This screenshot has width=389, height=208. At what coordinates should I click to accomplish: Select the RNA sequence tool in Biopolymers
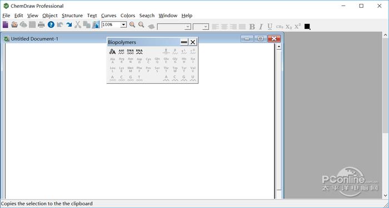(x=139, y=52)
